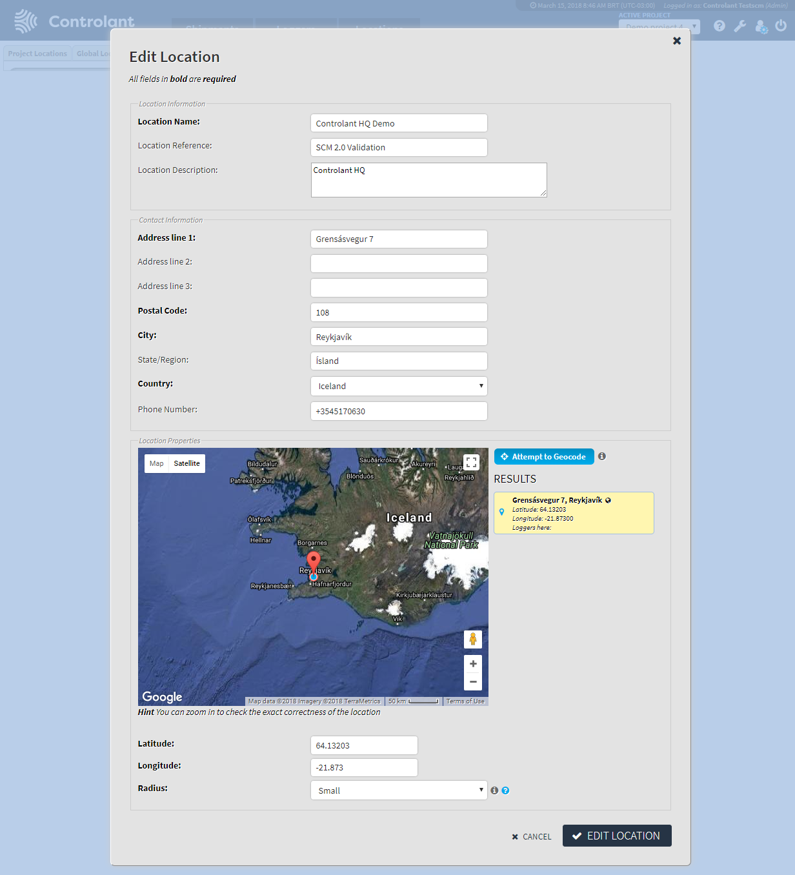The image size is (795, 875).
Task: Cancel editing the location
Action: (532, 837)
